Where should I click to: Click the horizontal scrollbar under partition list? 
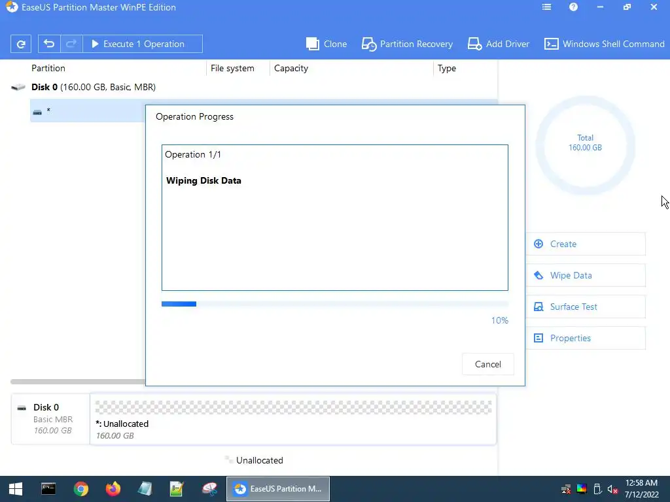point(78,382)
